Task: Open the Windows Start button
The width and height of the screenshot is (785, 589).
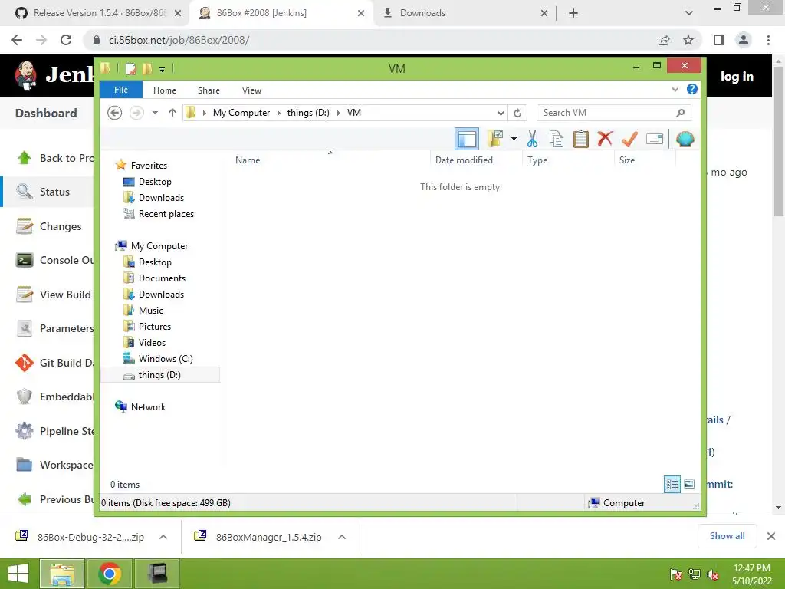Action: (x=18, y=574)
